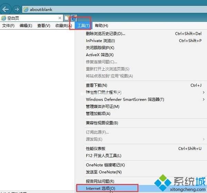Image resolution: width=207 pixels, height=193 pixels.
Task: Open the 编辑(E) menu
Action: [26, 26]
